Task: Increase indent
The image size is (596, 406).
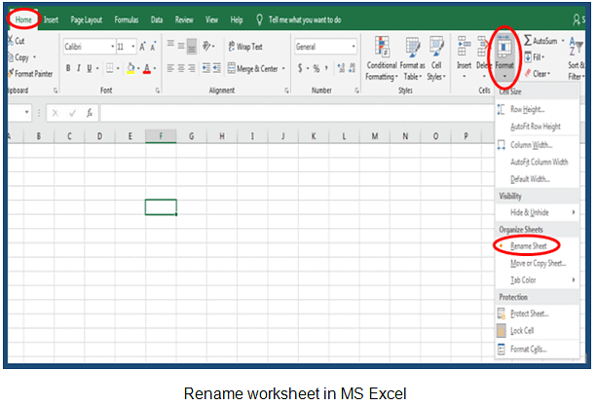Action: click(216, 68)
